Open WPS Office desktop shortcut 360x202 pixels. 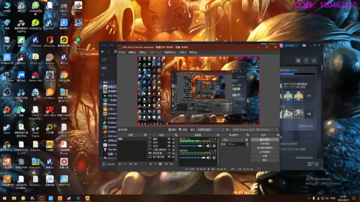tap(49, 111)
